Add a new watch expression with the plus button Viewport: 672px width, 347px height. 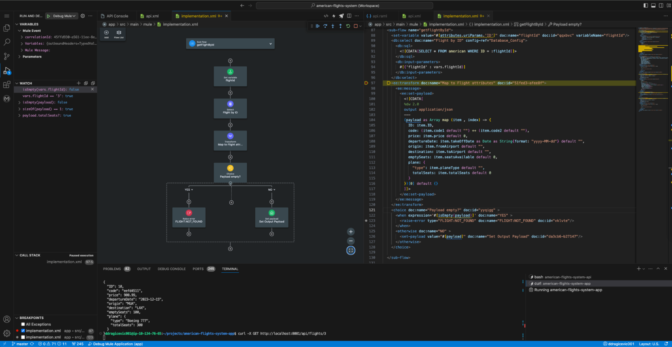79,83
